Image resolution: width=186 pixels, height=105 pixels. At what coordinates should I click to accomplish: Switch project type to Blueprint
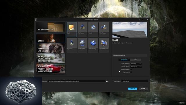124,60
